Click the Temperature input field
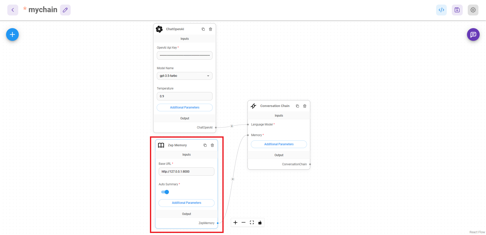 (x=184, y=96)
